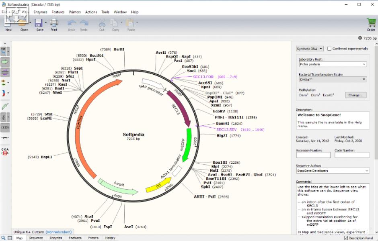
Task: Toggle the orange and green translation arrows button
Action: (x=3, y=83)
